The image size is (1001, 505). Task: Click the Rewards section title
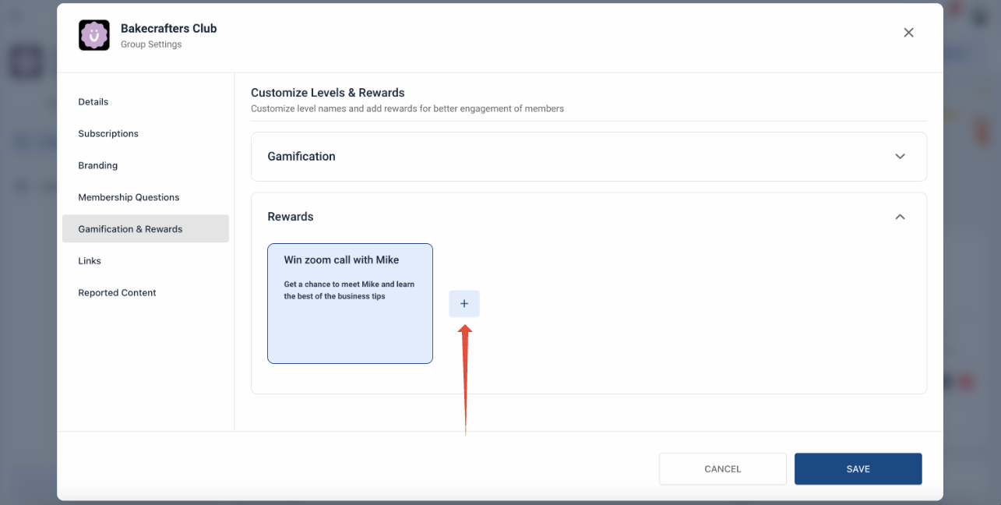[291, 217]
